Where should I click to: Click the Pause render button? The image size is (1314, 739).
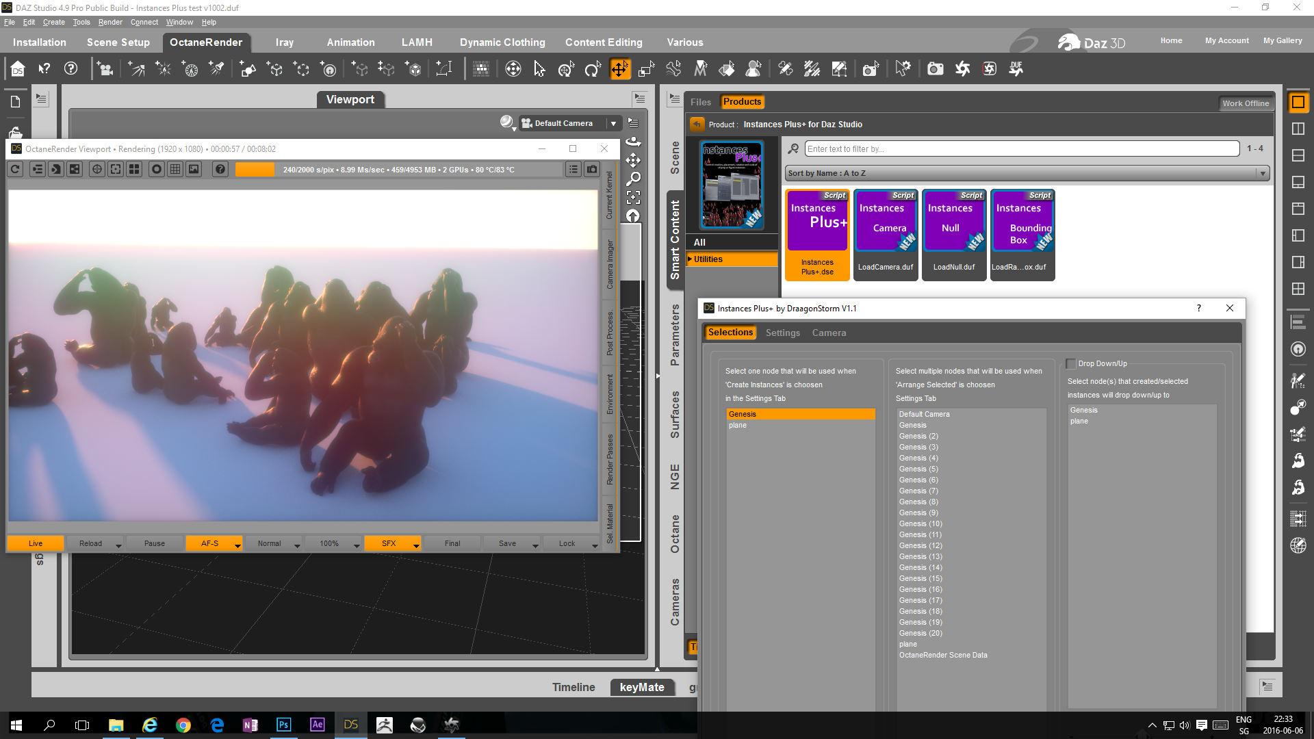pyautogui.click(x=155, y=543)
